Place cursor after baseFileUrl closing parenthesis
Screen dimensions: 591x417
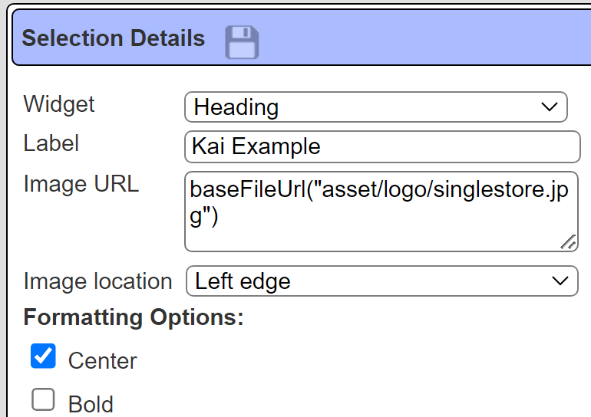tap(219, 217)
